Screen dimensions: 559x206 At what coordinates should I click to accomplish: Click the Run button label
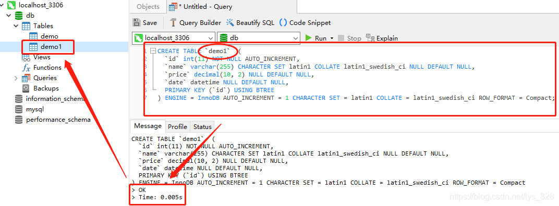pos(321,38)
